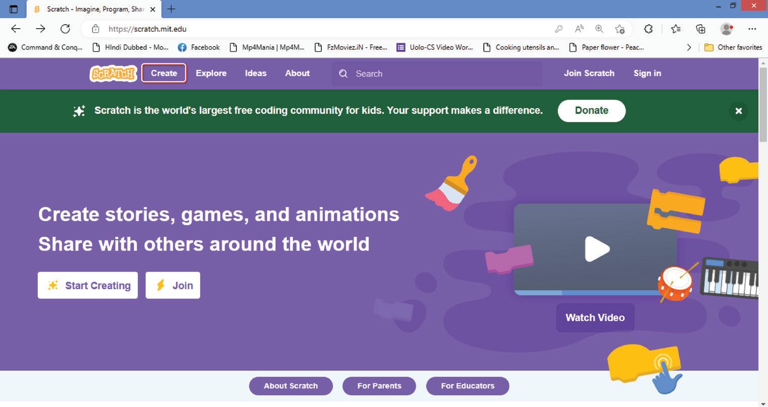Select the Scratch browser tab
768x407 pixels.
click(95, 9)
